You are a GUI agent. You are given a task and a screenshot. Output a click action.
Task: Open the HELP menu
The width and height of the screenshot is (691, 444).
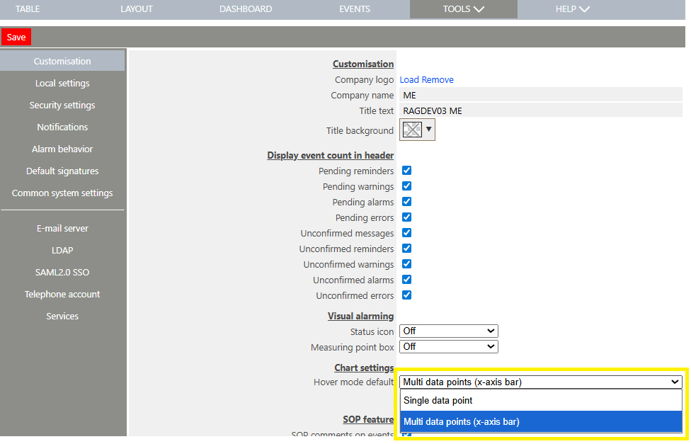pyautogui.click(x=573, y=9)
